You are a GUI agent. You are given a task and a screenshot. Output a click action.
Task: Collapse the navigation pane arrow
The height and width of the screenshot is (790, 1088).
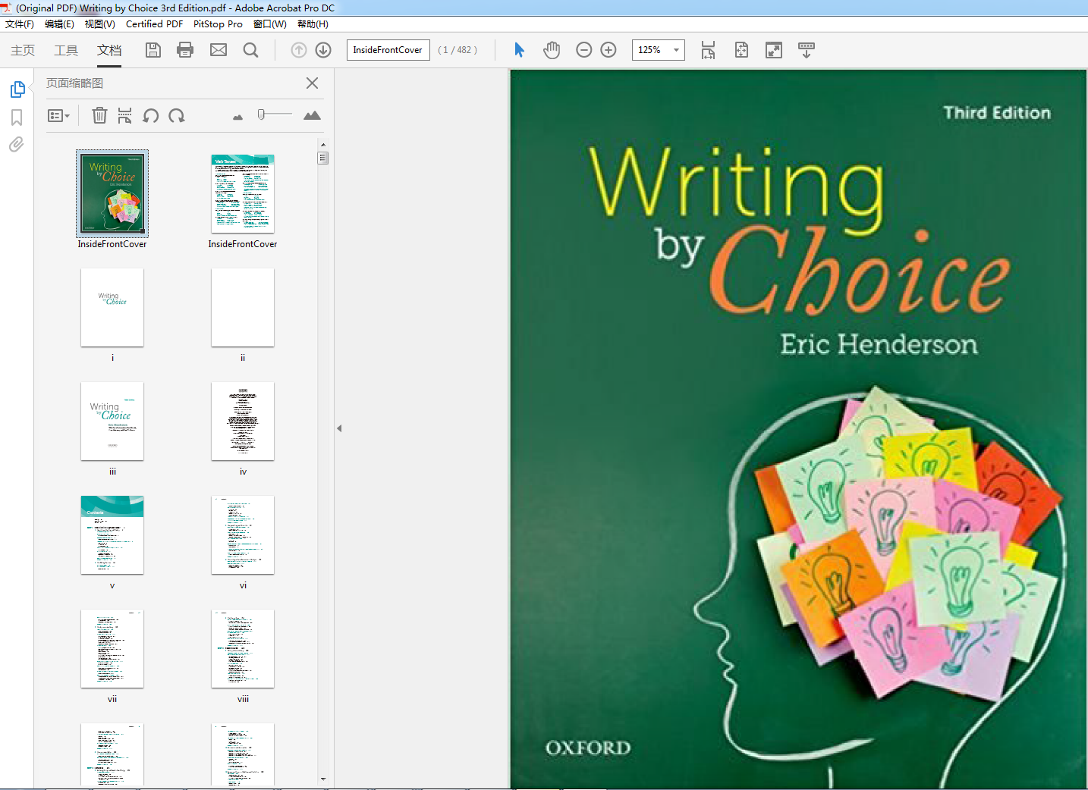tap(339, 428)
